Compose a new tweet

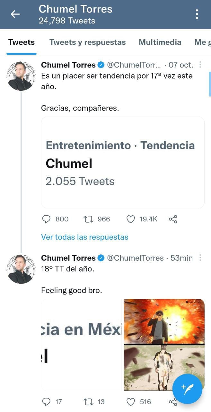tap(187, 389)
